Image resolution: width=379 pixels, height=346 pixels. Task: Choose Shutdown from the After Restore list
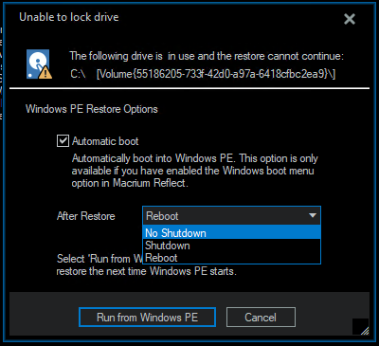[x=231, y=246]
